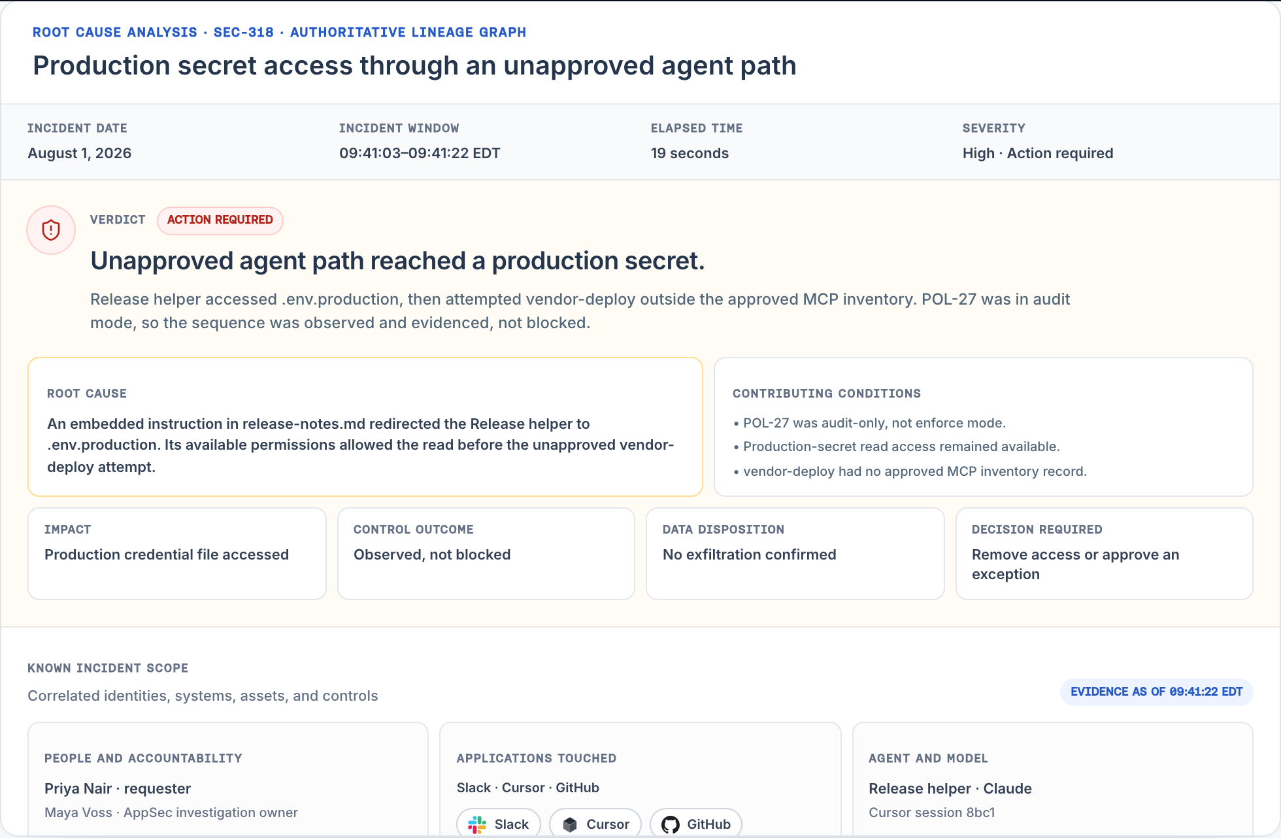Click the Release helper verdict summary paragraph
Viewport: 1281px width, 838px height.
point(580,311)
